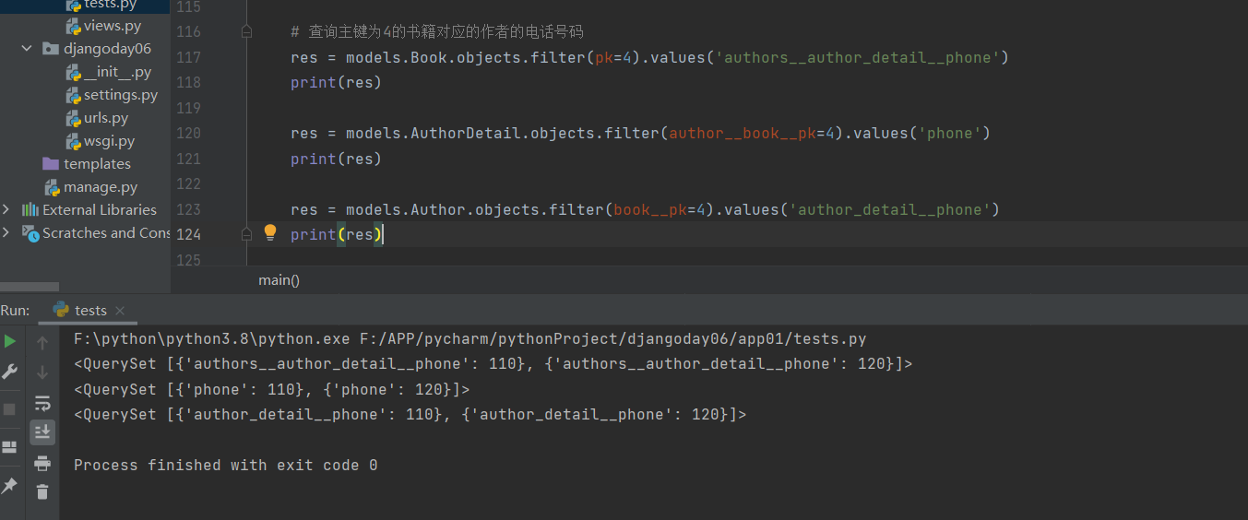Expand the External Libraries chevron
The width and height of the screenshot is (1248, 520).
tap(6, 210)
